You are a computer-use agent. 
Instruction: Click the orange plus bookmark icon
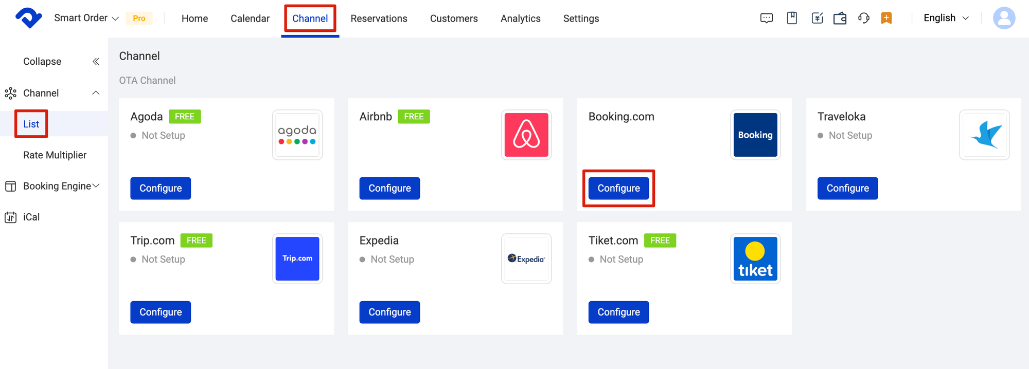pyautogui.click(x=886, y=19)
